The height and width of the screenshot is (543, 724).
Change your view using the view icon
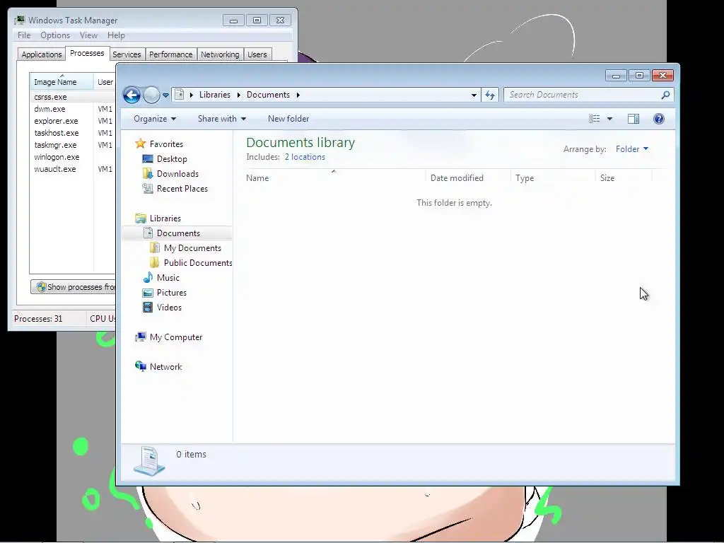click(594, 119)
